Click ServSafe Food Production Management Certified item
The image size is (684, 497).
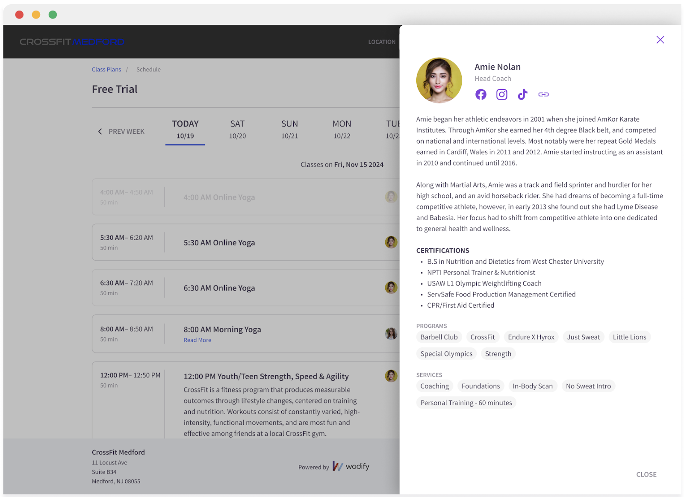tap(501, 294)
